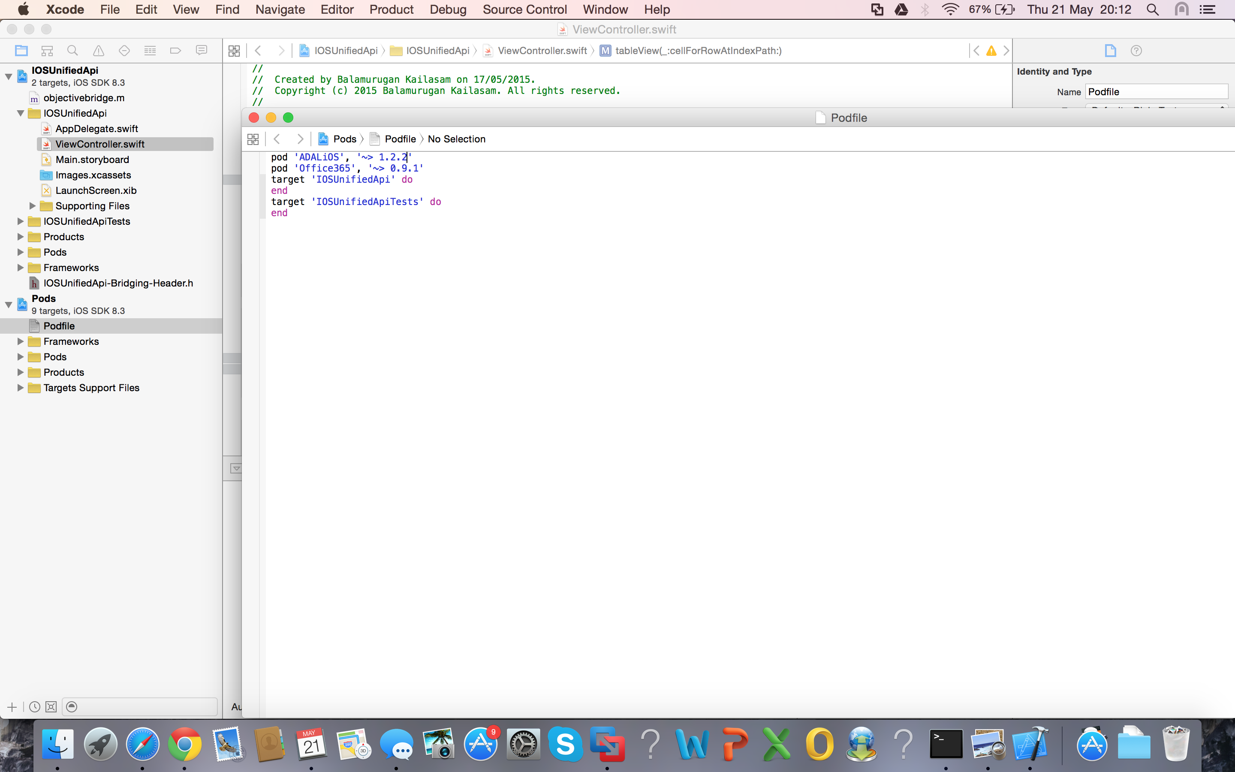Open App Store from the Dock
Viewport: 1235px width, 772px height.
coord(481,745)
